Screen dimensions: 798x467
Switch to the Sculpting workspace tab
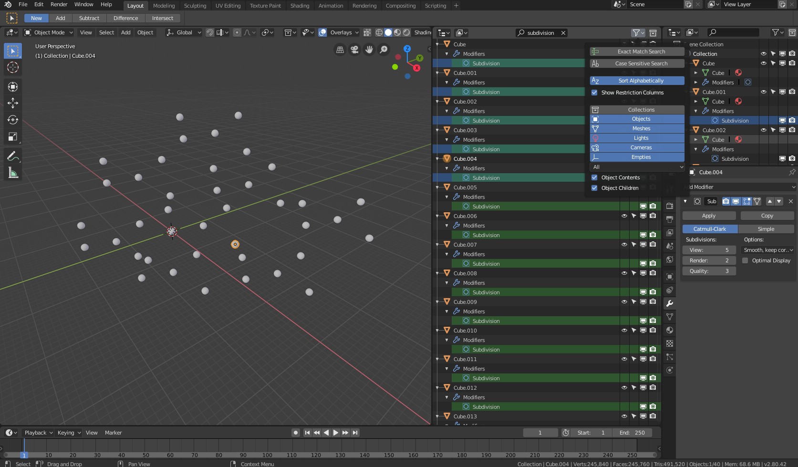coord(195,6)
